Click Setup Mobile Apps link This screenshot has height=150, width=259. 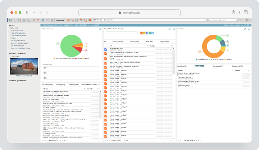[x=17, y=46]
